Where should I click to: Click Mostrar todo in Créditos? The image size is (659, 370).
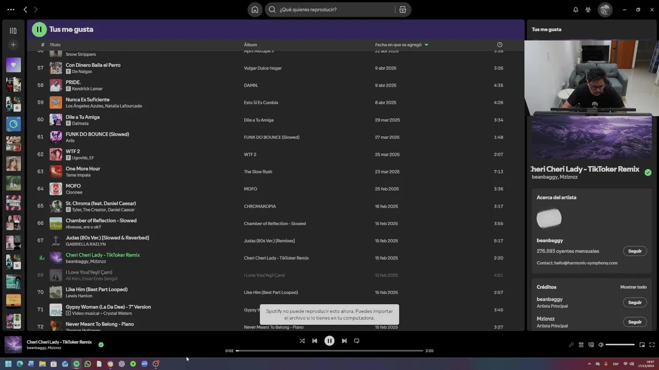(x=633, y=287)
